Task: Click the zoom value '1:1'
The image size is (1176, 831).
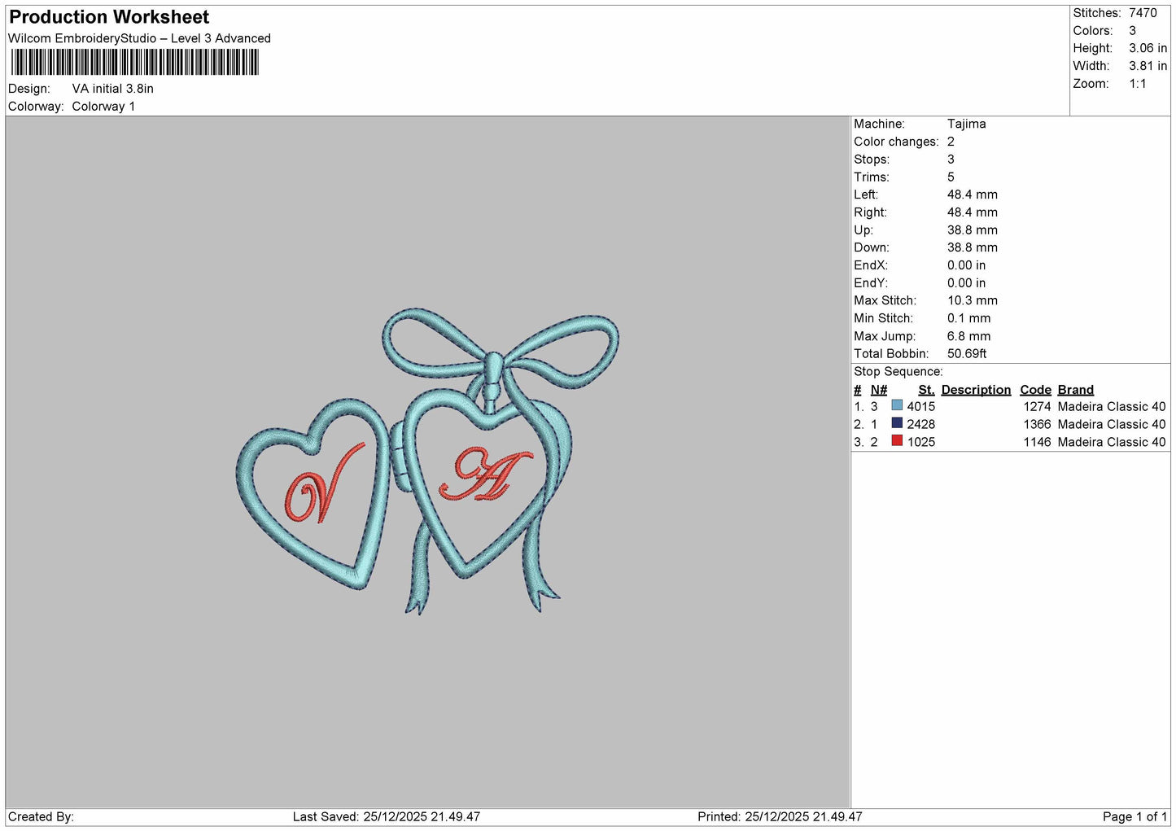Action: click(1138, 84)
